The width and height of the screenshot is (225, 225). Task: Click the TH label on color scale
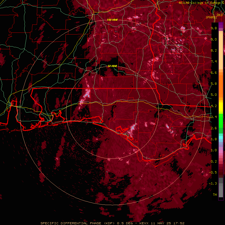click(x=215, y=195)
